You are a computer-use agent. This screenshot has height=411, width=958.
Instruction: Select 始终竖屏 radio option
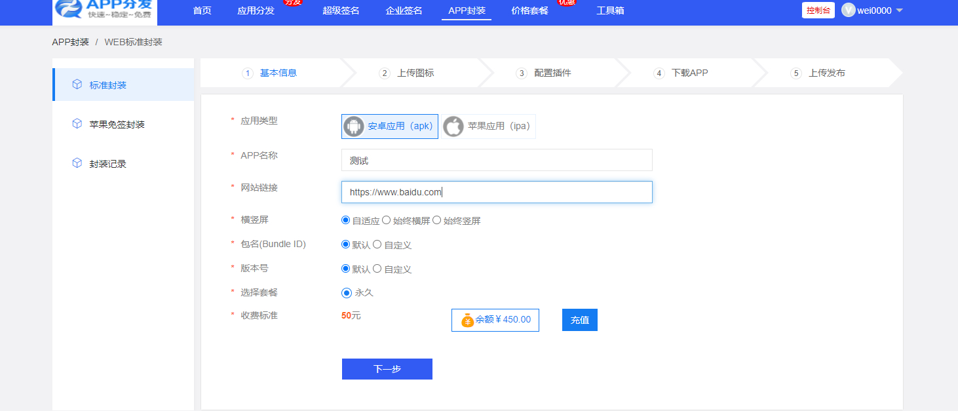pos(436,220)
